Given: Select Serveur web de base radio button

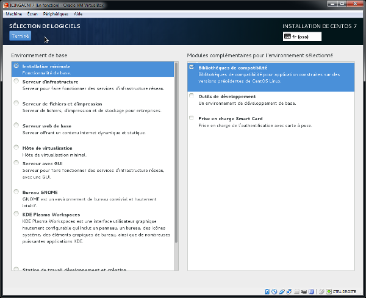Looking at the screenshot, I should (16, 125).
